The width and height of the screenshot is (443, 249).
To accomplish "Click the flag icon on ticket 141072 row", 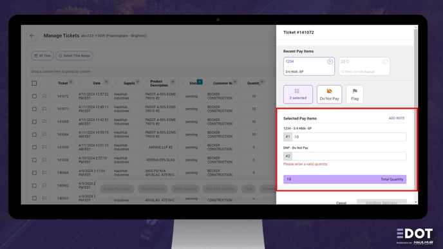I will 44,97.
